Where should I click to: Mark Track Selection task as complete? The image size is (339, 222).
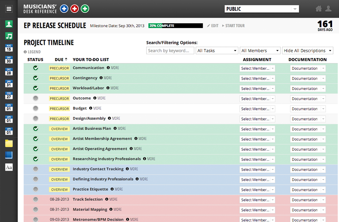(36, 199)
